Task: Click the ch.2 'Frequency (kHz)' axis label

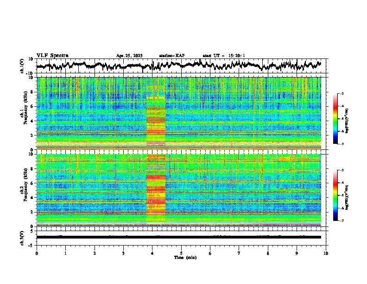Action: pyautogui.click(x=25, y=185)
